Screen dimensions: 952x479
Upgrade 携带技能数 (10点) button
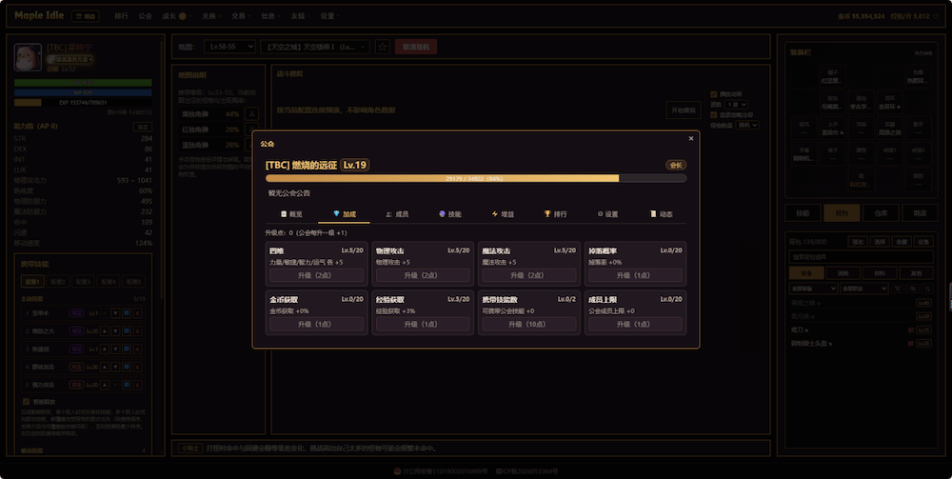[x=528, y=324]
